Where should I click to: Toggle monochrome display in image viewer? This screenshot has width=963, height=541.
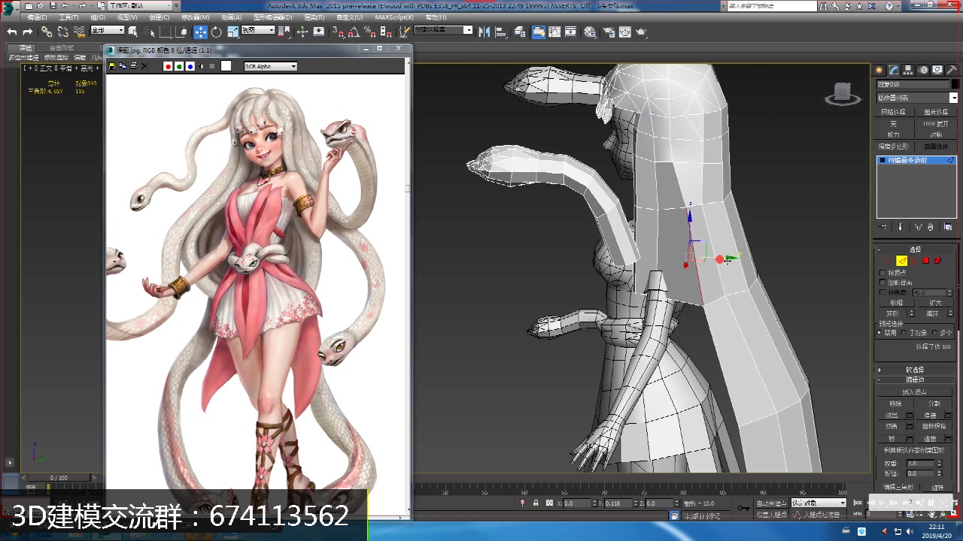tap(212, 66)
